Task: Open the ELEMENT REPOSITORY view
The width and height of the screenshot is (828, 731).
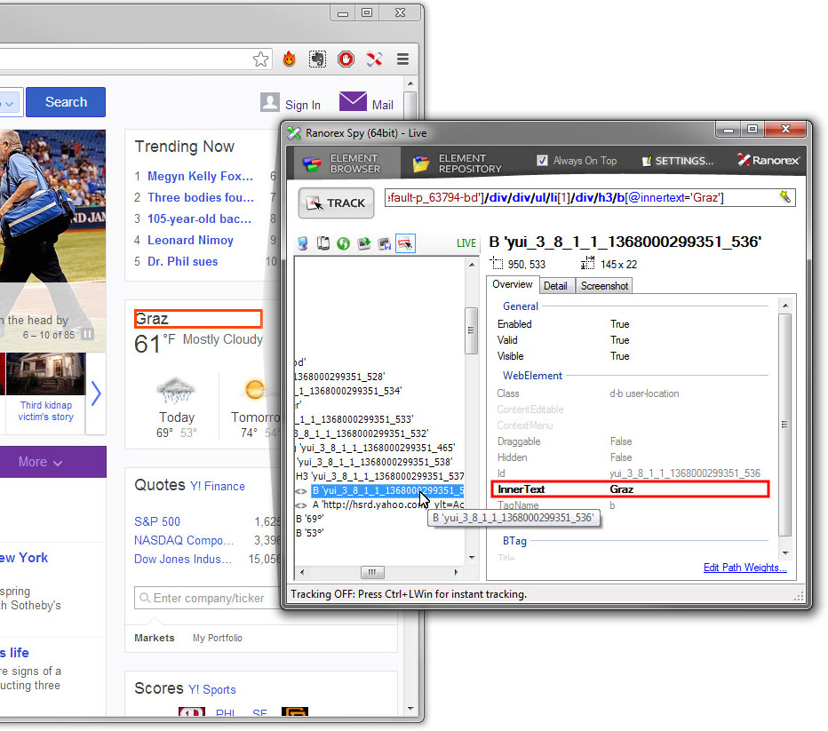Action: [458, 163]
